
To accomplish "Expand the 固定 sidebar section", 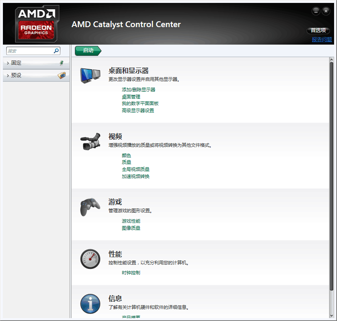I will (17, 63).
